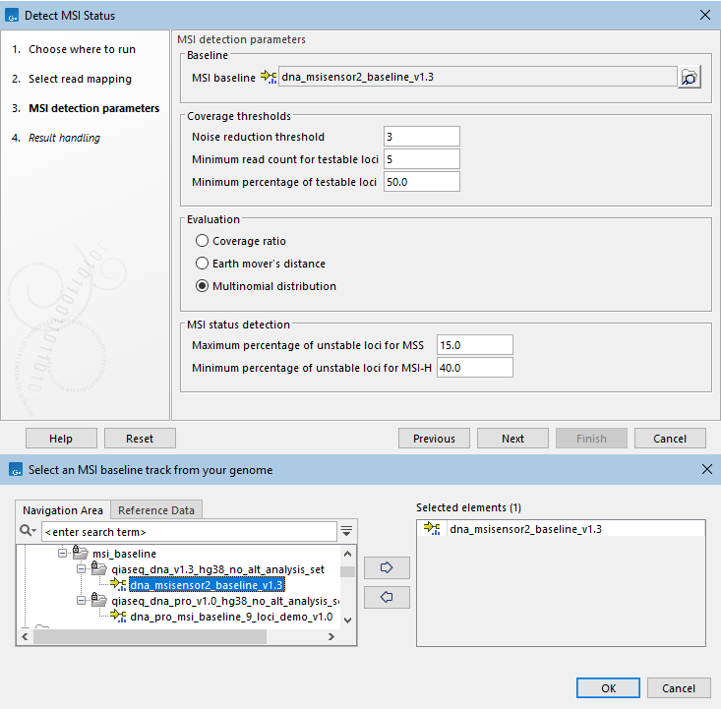Click the MSI baseline text field

tap(477, 77)
